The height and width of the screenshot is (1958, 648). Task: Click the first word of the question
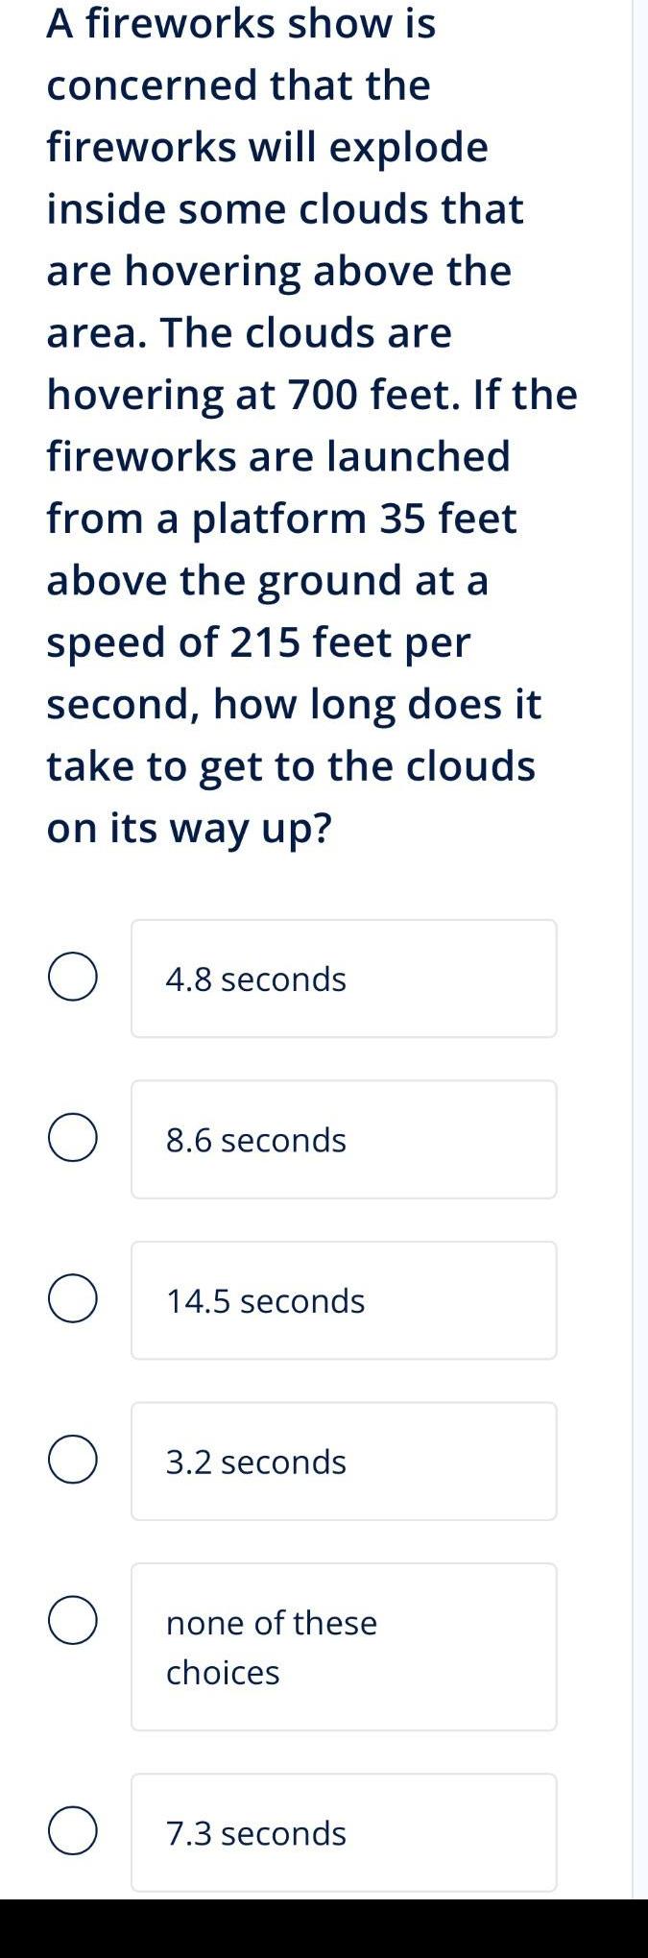62,25
